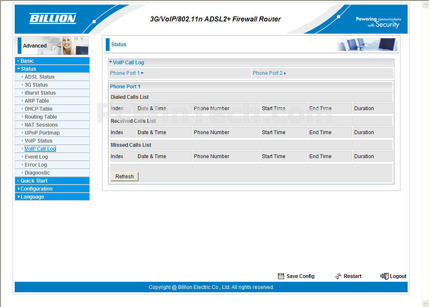Open ADSL Status page

[x=39, y=77]
